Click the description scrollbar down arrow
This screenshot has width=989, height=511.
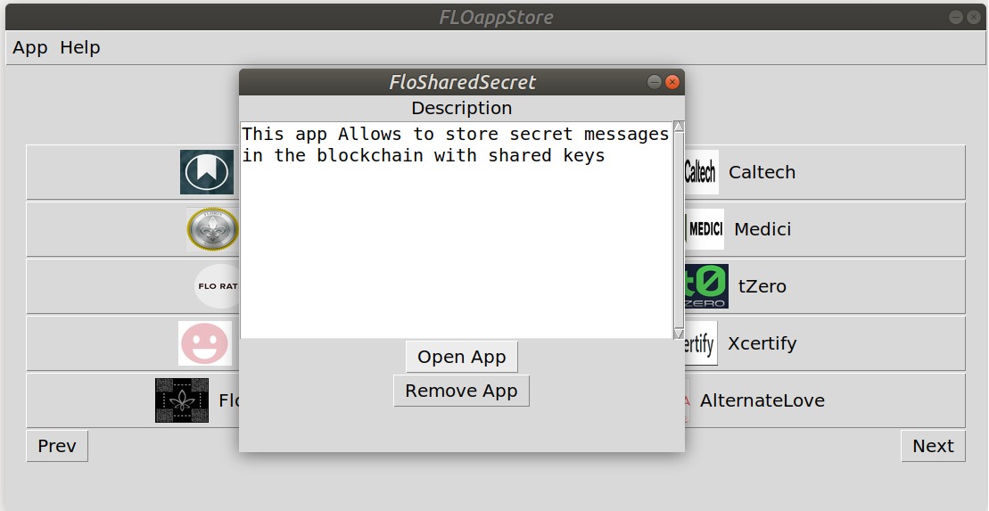[x=679, y=334]
